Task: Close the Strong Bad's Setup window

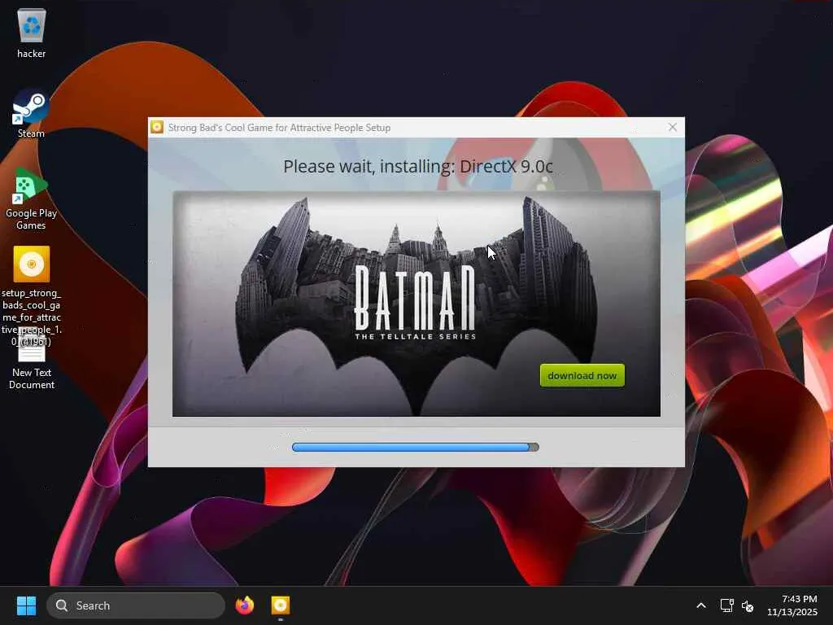Action: coord(673,128)
